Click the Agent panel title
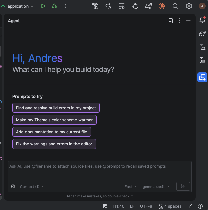Viewport: 208px width, 210px height. (14, 21)
